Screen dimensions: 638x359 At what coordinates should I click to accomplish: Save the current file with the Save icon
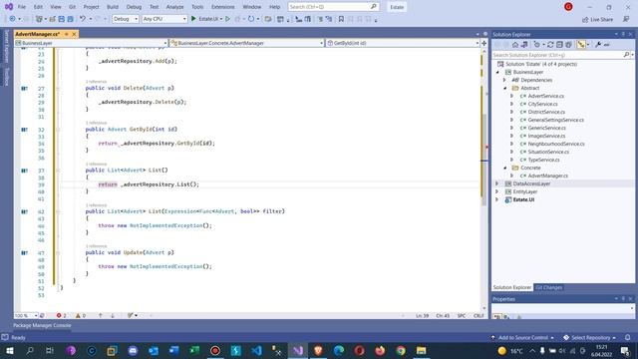coord(61,19)
